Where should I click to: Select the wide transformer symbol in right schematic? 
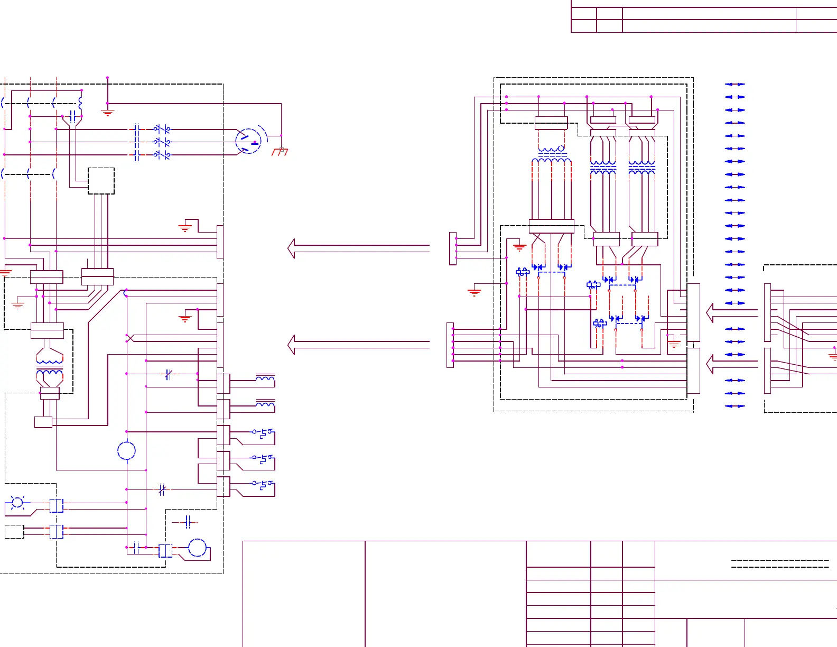pos(552,153)
